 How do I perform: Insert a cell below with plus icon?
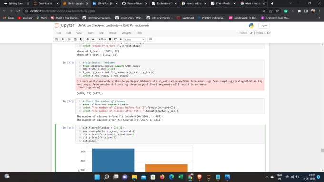point(63,39)
